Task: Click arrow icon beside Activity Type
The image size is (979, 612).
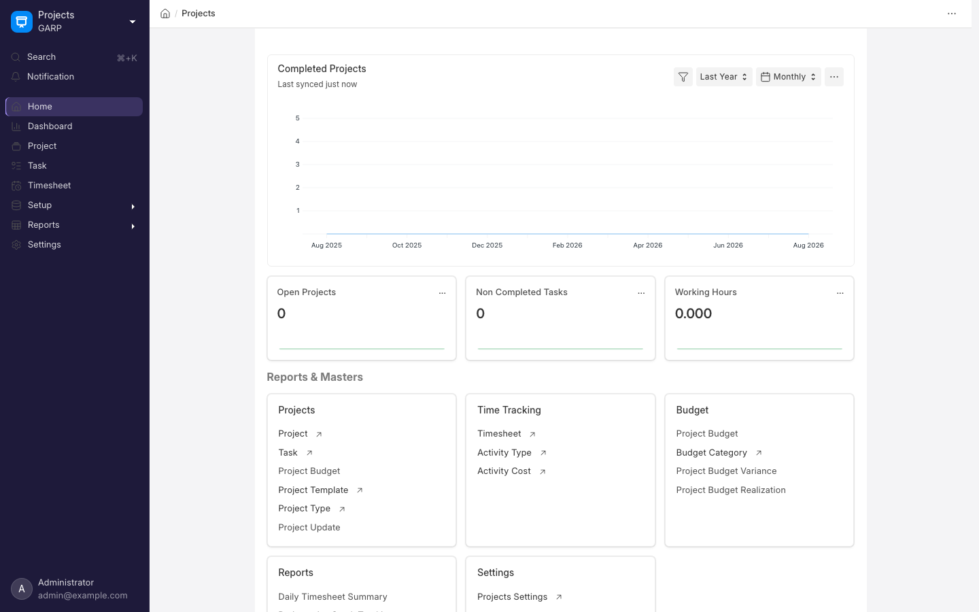Action: (x=543, y=453)
